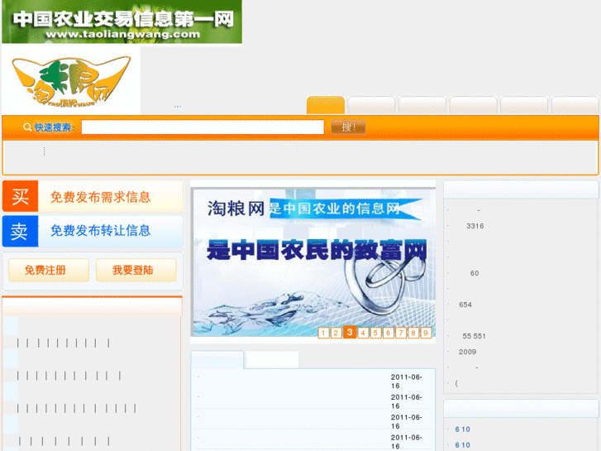This screenshot has height=451, width=601.
Task: Click the "60" entry in right panel
Action: point(475,273)
